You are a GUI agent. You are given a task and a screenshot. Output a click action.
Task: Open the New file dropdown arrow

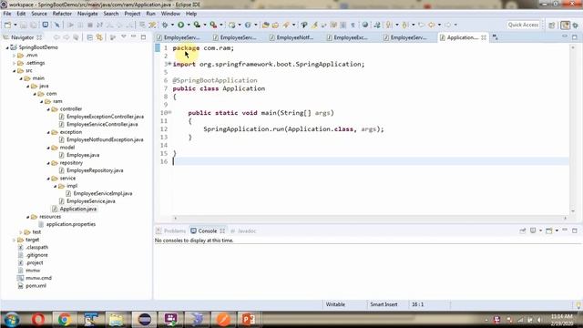coord(15,25)
